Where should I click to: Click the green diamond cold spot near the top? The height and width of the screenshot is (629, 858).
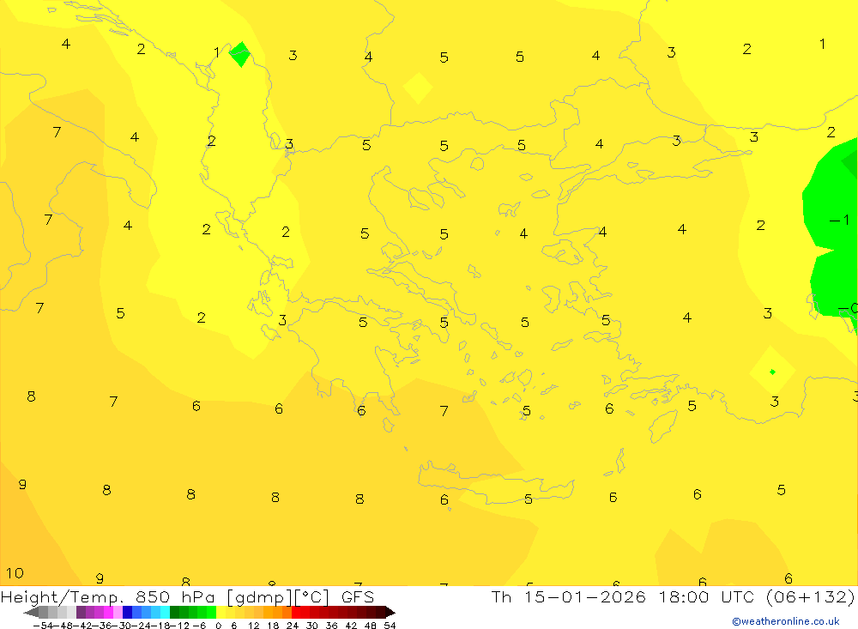[x=239, y=54]
